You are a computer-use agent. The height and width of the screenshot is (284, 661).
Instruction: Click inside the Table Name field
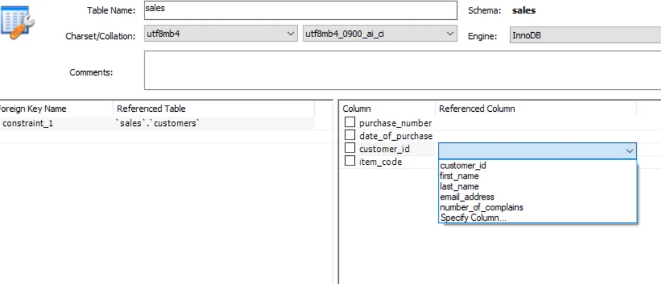coord(299,10)
